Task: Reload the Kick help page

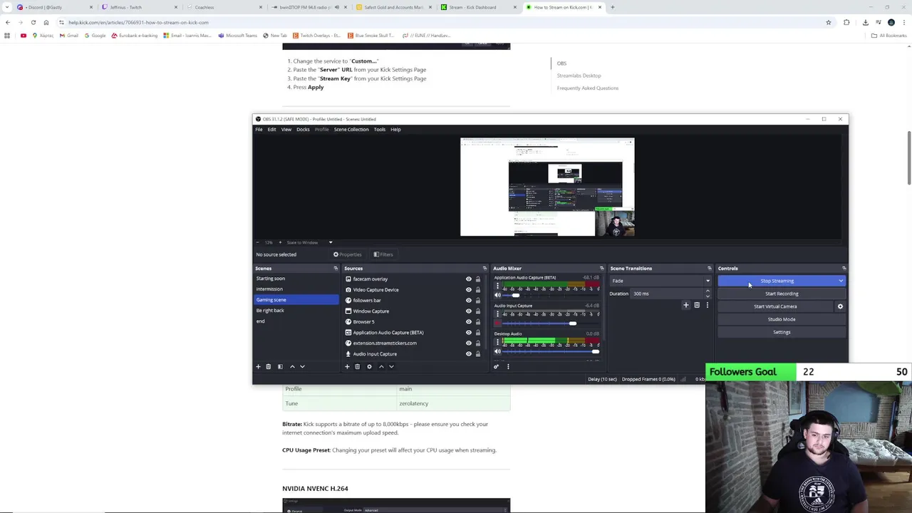Action: coord(33,22)
